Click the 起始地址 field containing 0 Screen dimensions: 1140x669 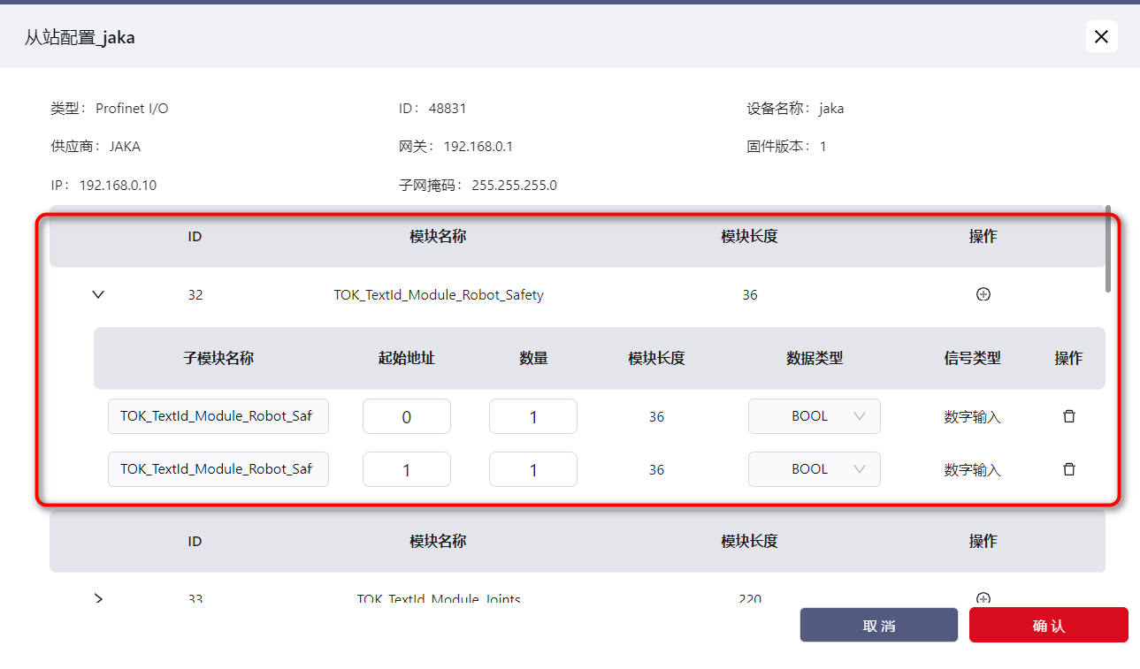406,416
